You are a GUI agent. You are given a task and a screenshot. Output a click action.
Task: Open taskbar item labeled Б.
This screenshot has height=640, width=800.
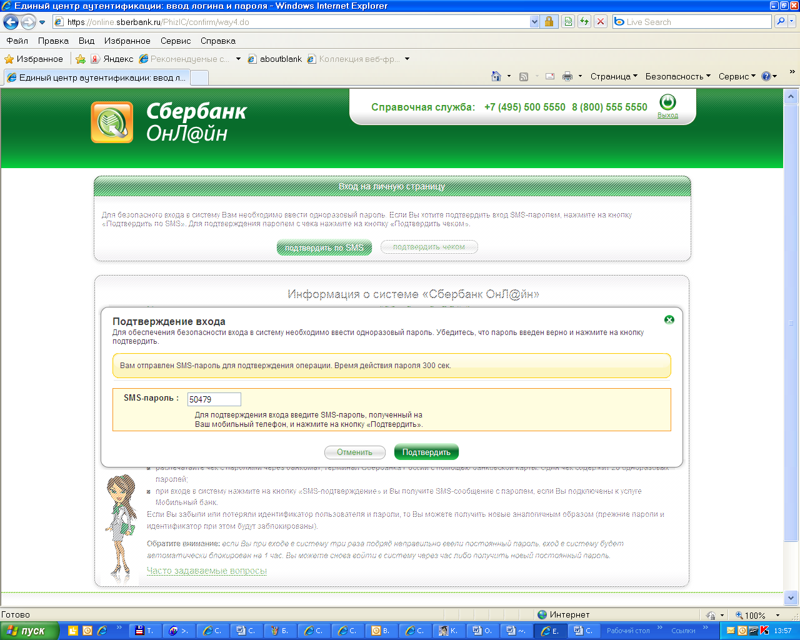[281, 631]
